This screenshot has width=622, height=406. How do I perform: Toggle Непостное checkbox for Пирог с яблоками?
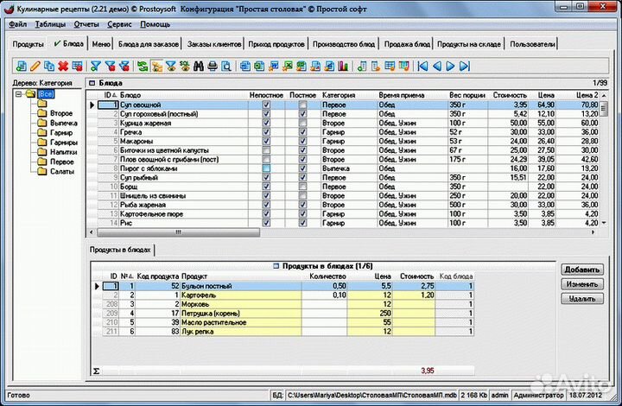tap(266, 168)
